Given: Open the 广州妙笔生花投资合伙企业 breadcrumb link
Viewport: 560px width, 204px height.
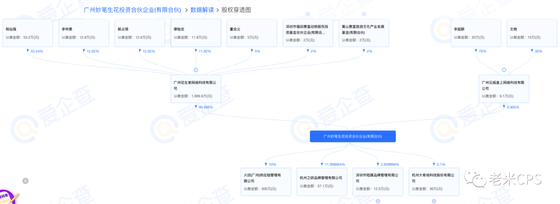Looking at the screenshot, I should point(132,10).
